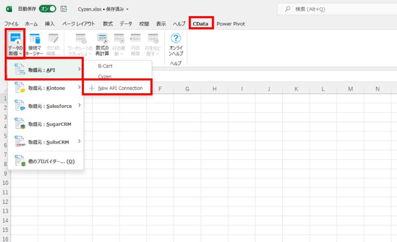Switch to the Power Pivot tab
Viewport: 397px width, 242px height.
point(231,24)
